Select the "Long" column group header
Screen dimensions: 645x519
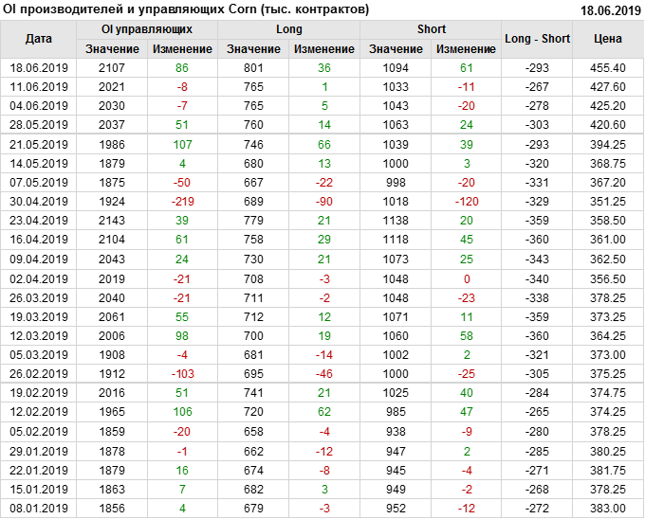[x=289, y=29]
